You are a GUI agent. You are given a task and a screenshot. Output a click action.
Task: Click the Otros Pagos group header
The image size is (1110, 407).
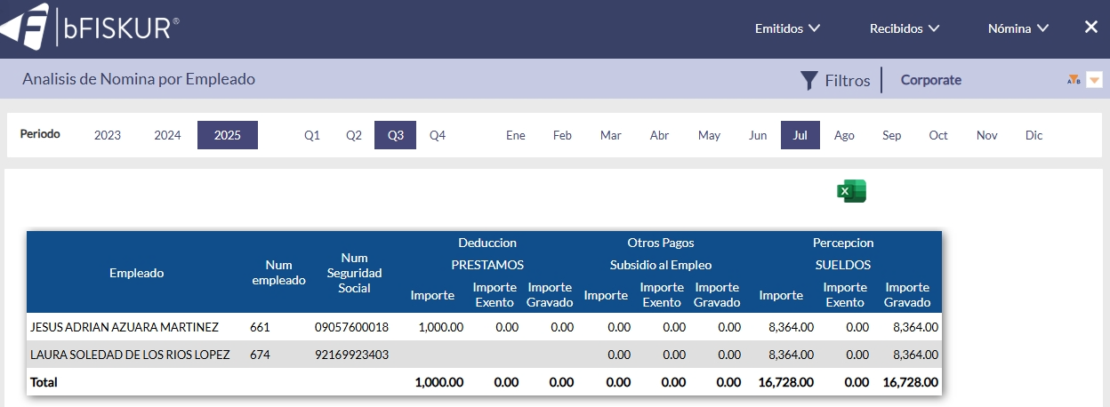click(x=661, y=243)
